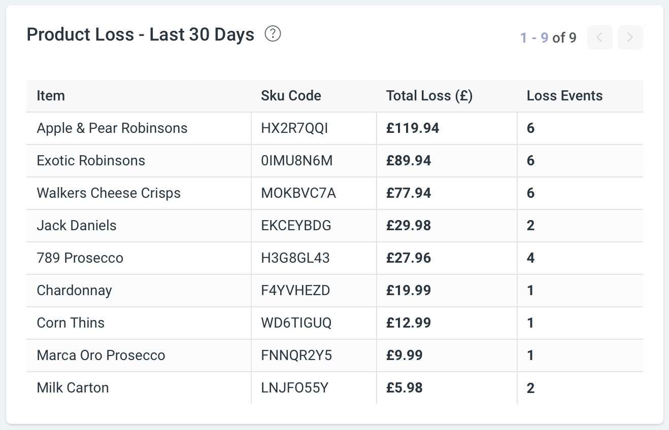
Task: Click the 789 Prosecco row
Action: click(x=334, y=258)
